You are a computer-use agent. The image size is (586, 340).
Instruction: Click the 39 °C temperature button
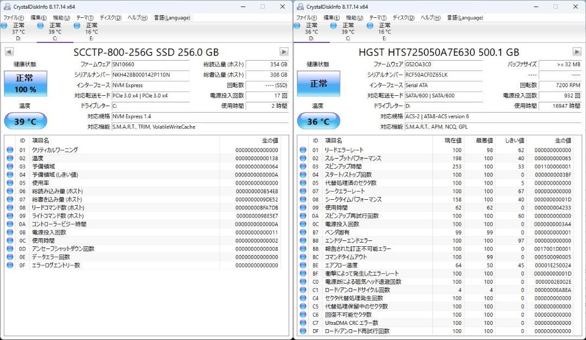tap(26, 121)
